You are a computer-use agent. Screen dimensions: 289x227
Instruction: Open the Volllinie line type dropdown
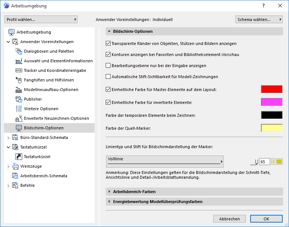165,161
